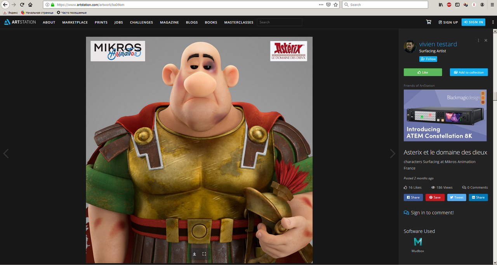Viewport: 497px width, 265px height.
Task: Open the About menu item
Action: point(49,22)
